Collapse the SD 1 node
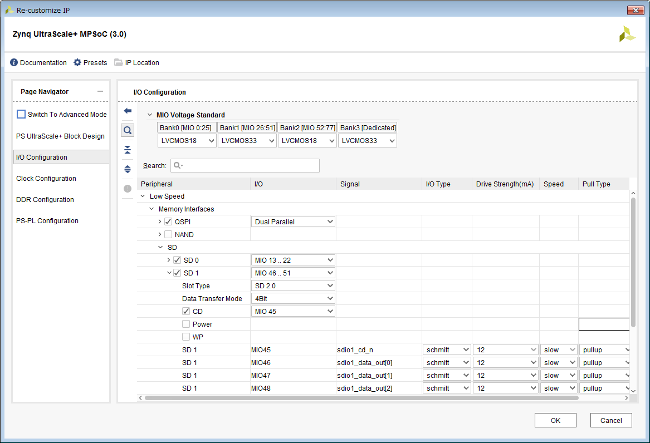Viewport: 650px width, 443px height. point(169,273)
